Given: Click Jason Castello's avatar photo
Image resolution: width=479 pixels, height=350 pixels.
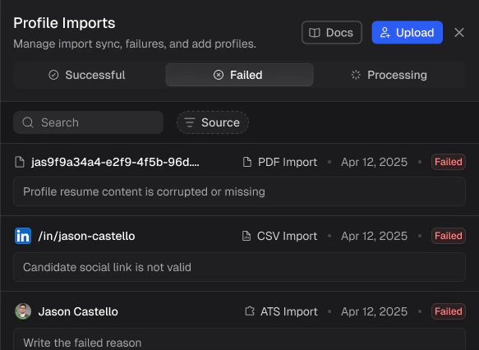Looking at the screenshot, I should (23, 311).
